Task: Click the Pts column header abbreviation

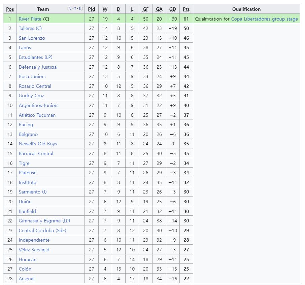Action: (x=186, y=9)
